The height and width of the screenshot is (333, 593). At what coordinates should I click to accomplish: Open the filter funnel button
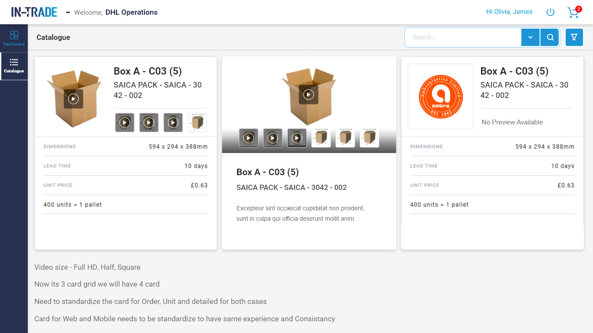click(574, 37)
